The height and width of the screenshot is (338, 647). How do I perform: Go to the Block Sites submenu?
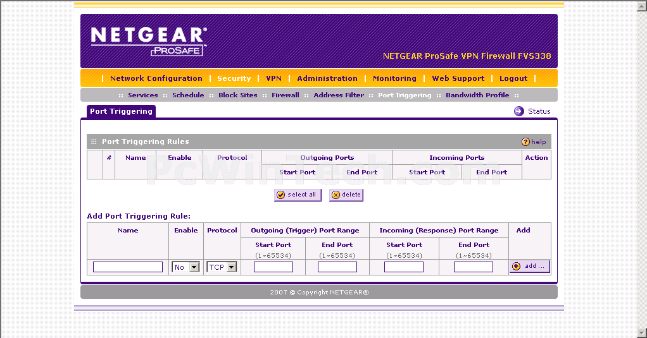[x=237, y=95]
